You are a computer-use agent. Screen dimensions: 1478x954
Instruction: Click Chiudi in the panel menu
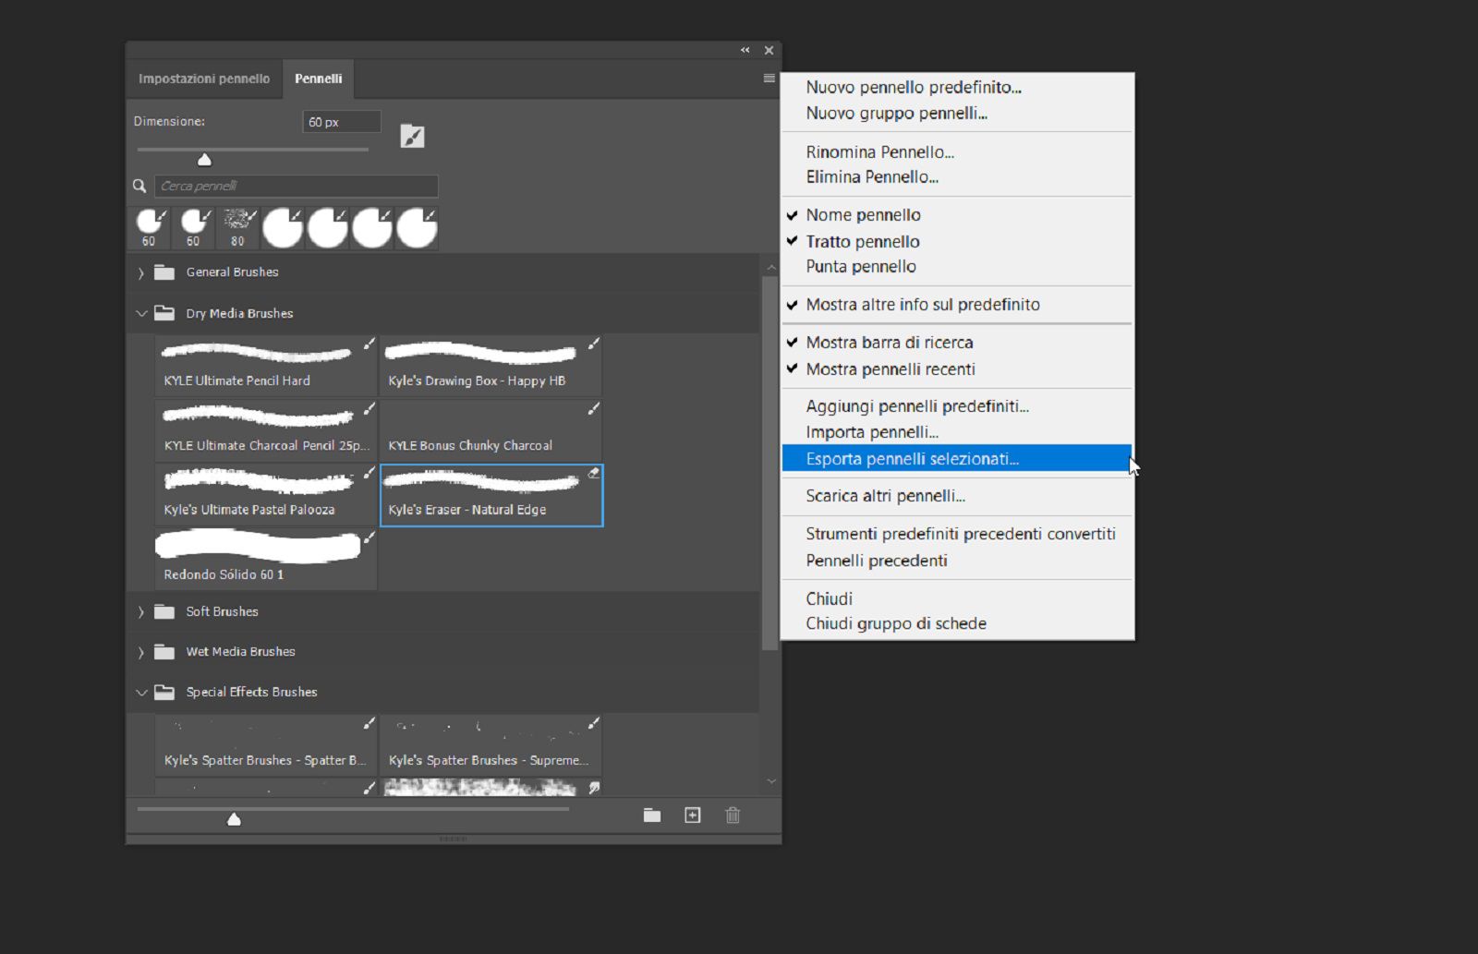[957, 598]
